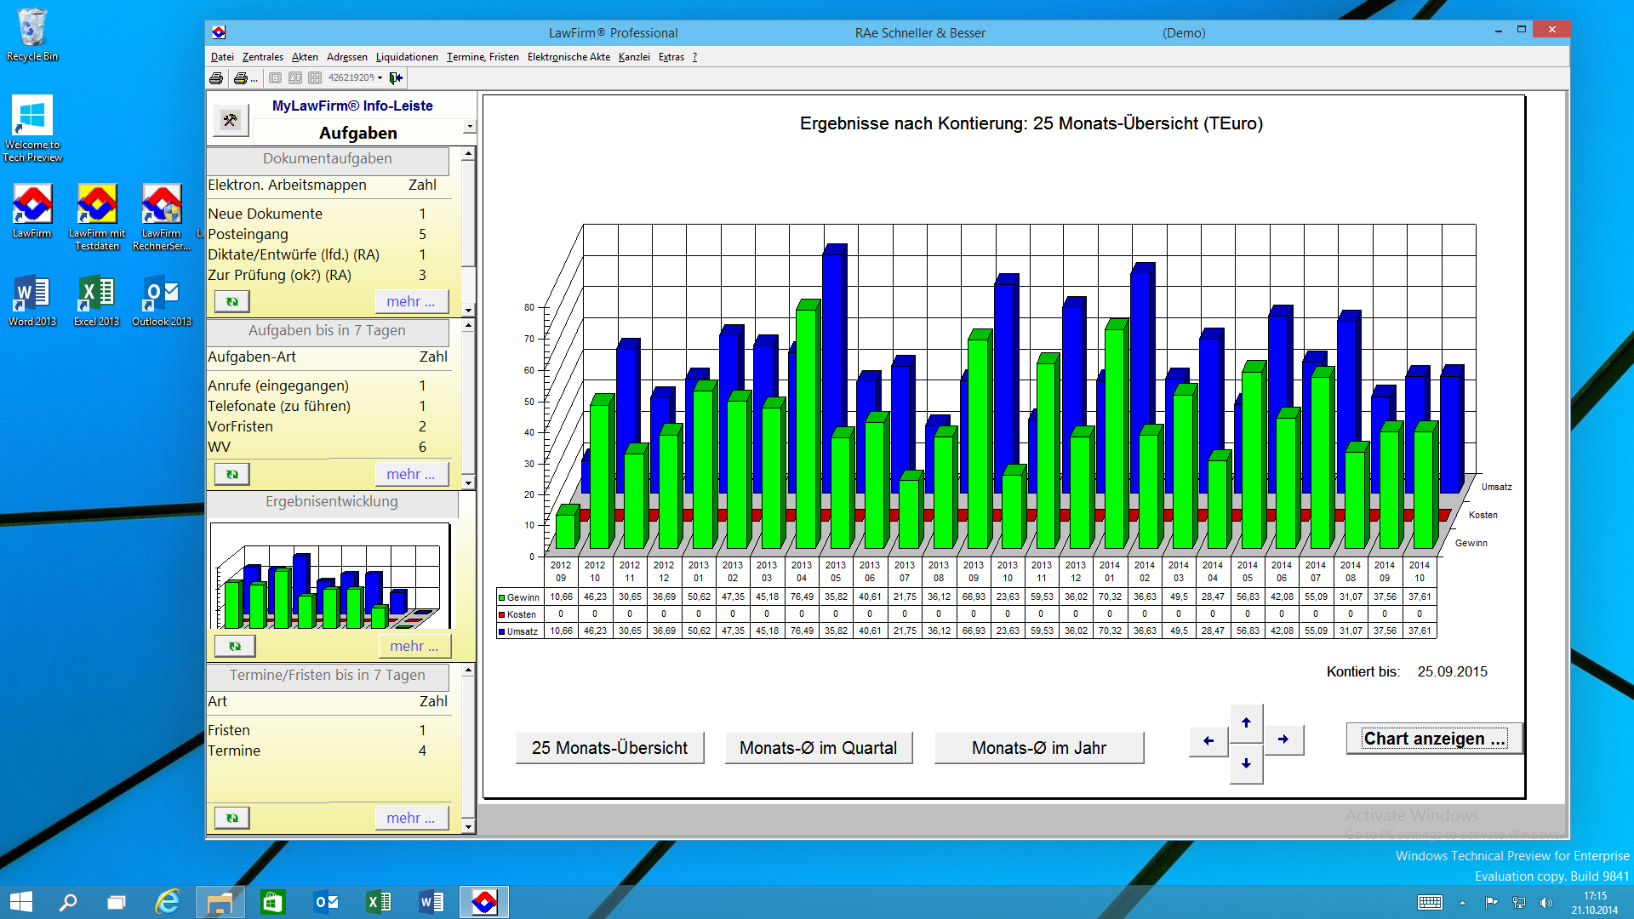Open the Elektronische Akte menu

click(568, 57)
